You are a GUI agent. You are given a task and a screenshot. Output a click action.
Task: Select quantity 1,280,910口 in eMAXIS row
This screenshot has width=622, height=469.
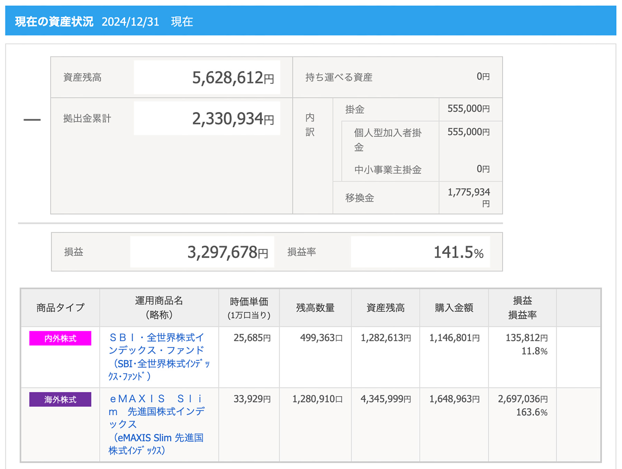click(x=317, y=399)
